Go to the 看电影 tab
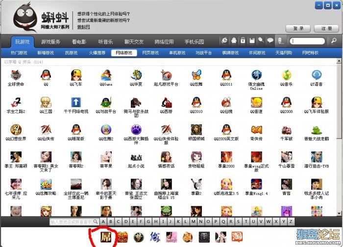Screen dimensions: 343x247 tap(79, 42)
